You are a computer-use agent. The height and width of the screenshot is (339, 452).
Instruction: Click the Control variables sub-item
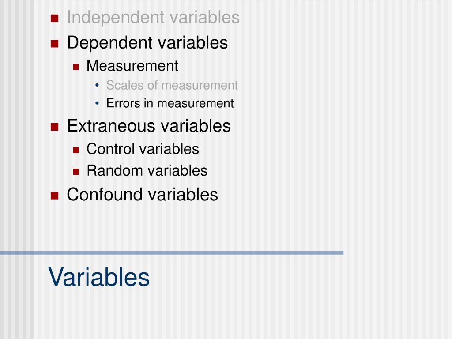coord(143,149)
